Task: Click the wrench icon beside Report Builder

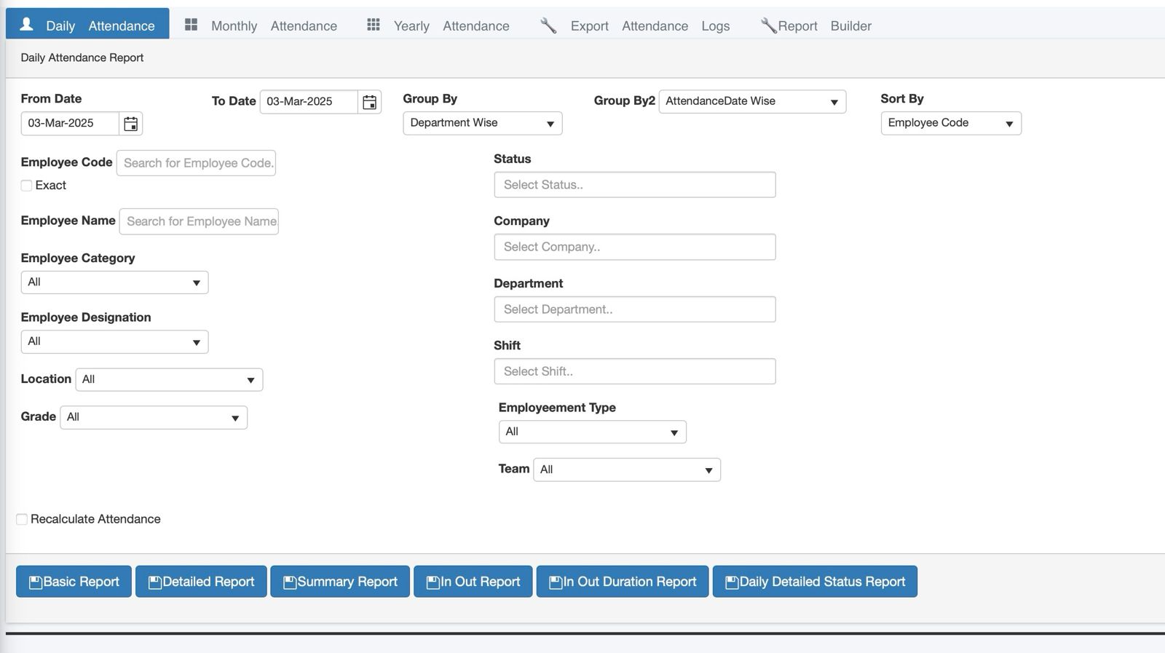Action: pyautogui.click(x=768, y=26)
